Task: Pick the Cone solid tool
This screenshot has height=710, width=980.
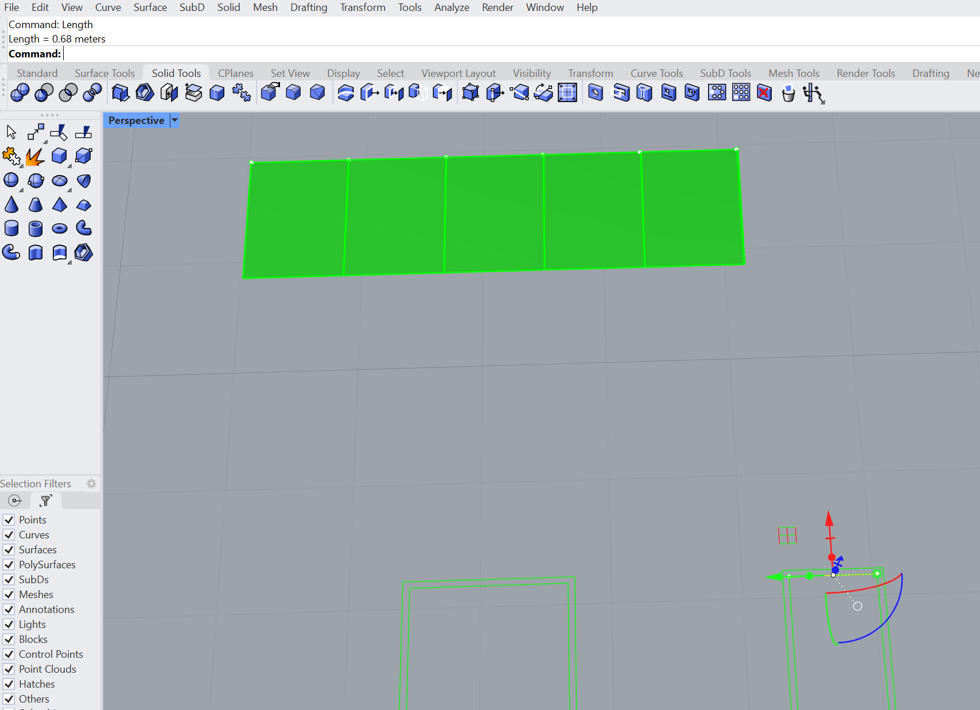Action: 11,204
